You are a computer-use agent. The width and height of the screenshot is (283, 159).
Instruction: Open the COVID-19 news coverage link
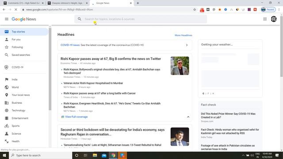(x=102, y=45)
